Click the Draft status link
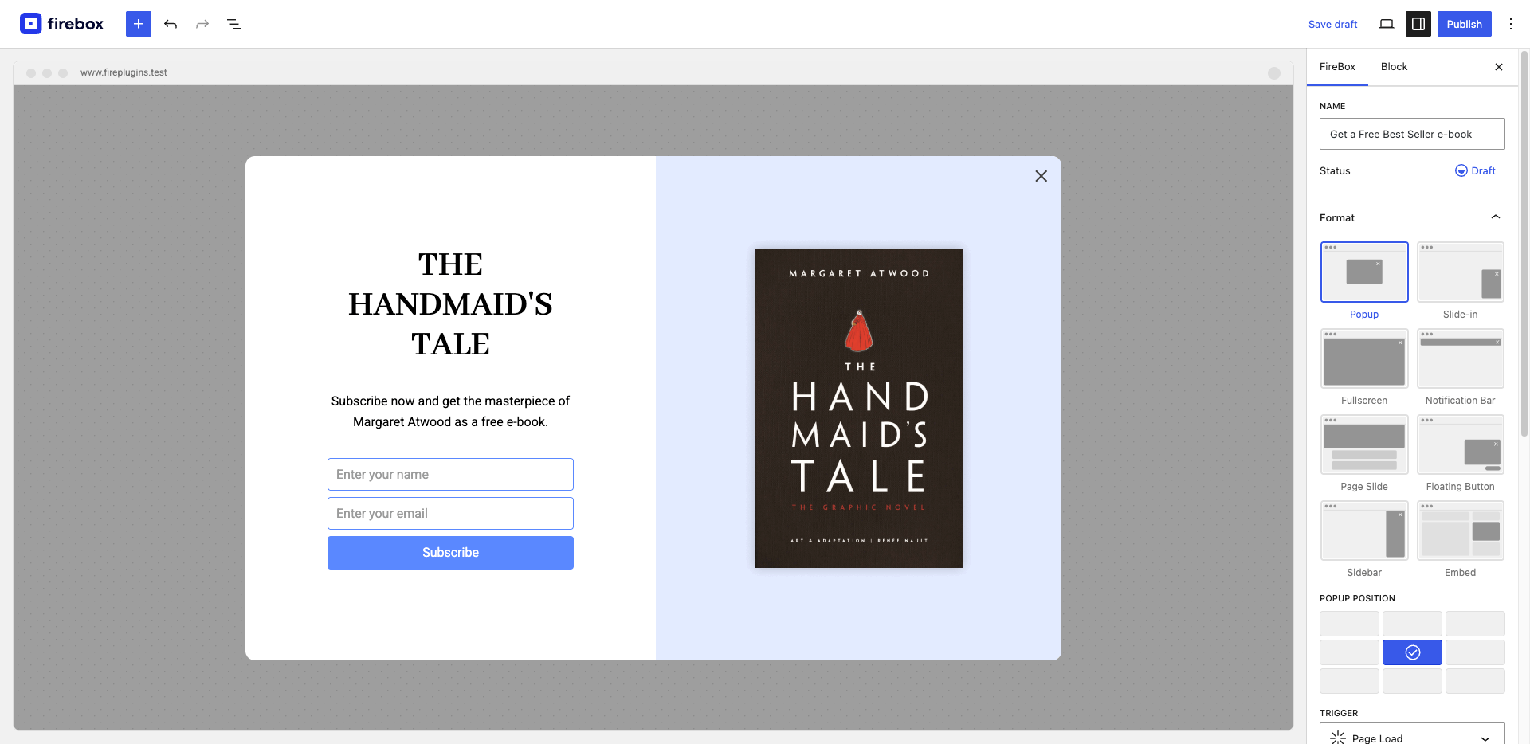1530x744 pixels. (x=1483, y=170)
